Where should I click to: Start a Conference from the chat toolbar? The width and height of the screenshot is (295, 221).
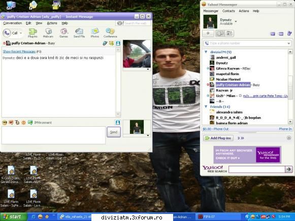point(110,33)
